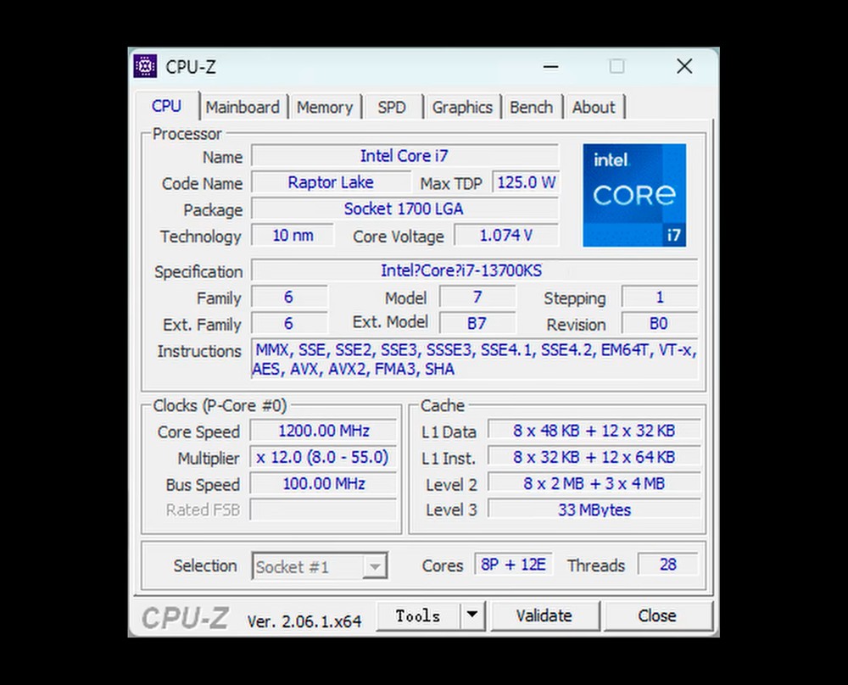This screenshot has width=848, height=685.
Task: Select the SPD tab
Action: coord(392,107)
